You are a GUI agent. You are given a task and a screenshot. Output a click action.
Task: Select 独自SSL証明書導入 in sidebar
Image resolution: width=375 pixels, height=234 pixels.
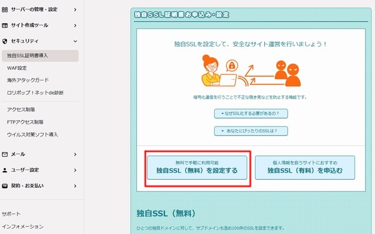40,56
